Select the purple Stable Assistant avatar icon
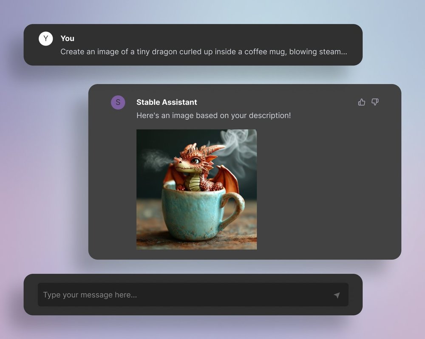The width and height of the screenshot is (425, 339). tap(118, 102)
